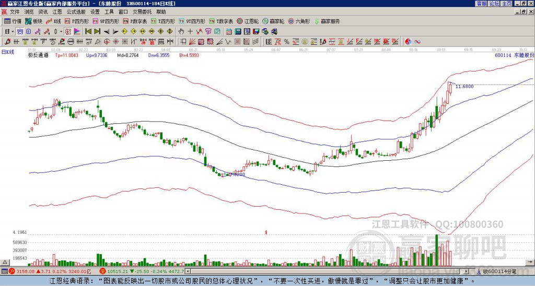Click the K线 toolbar button

(x=53, y=21)
